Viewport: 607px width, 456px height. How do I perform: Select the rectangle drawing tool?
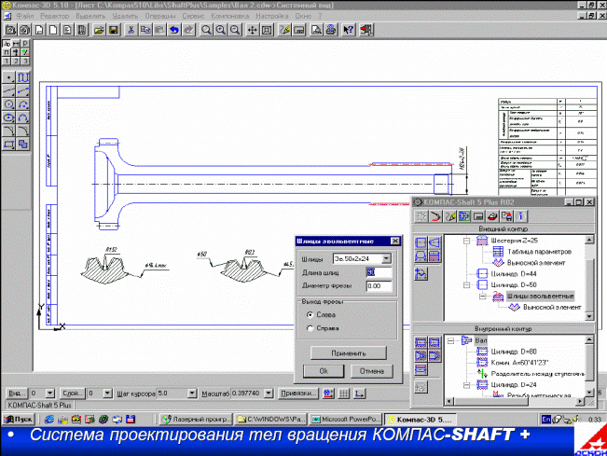click(x=8, y=145)
